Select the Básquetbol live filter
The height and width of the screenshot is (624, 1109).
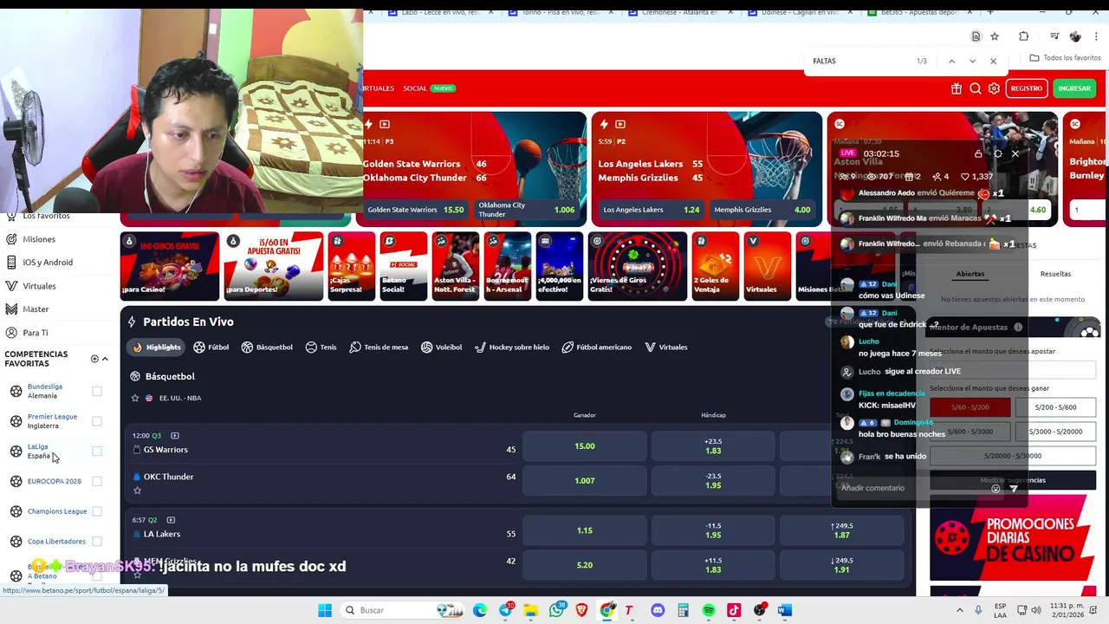[x=267, y=348]
